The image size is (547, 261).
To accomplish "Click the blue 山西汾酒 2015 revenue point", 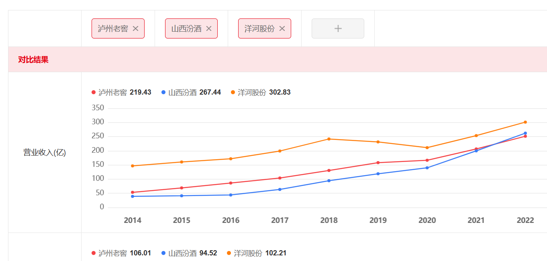I will [x=182, y=196].
